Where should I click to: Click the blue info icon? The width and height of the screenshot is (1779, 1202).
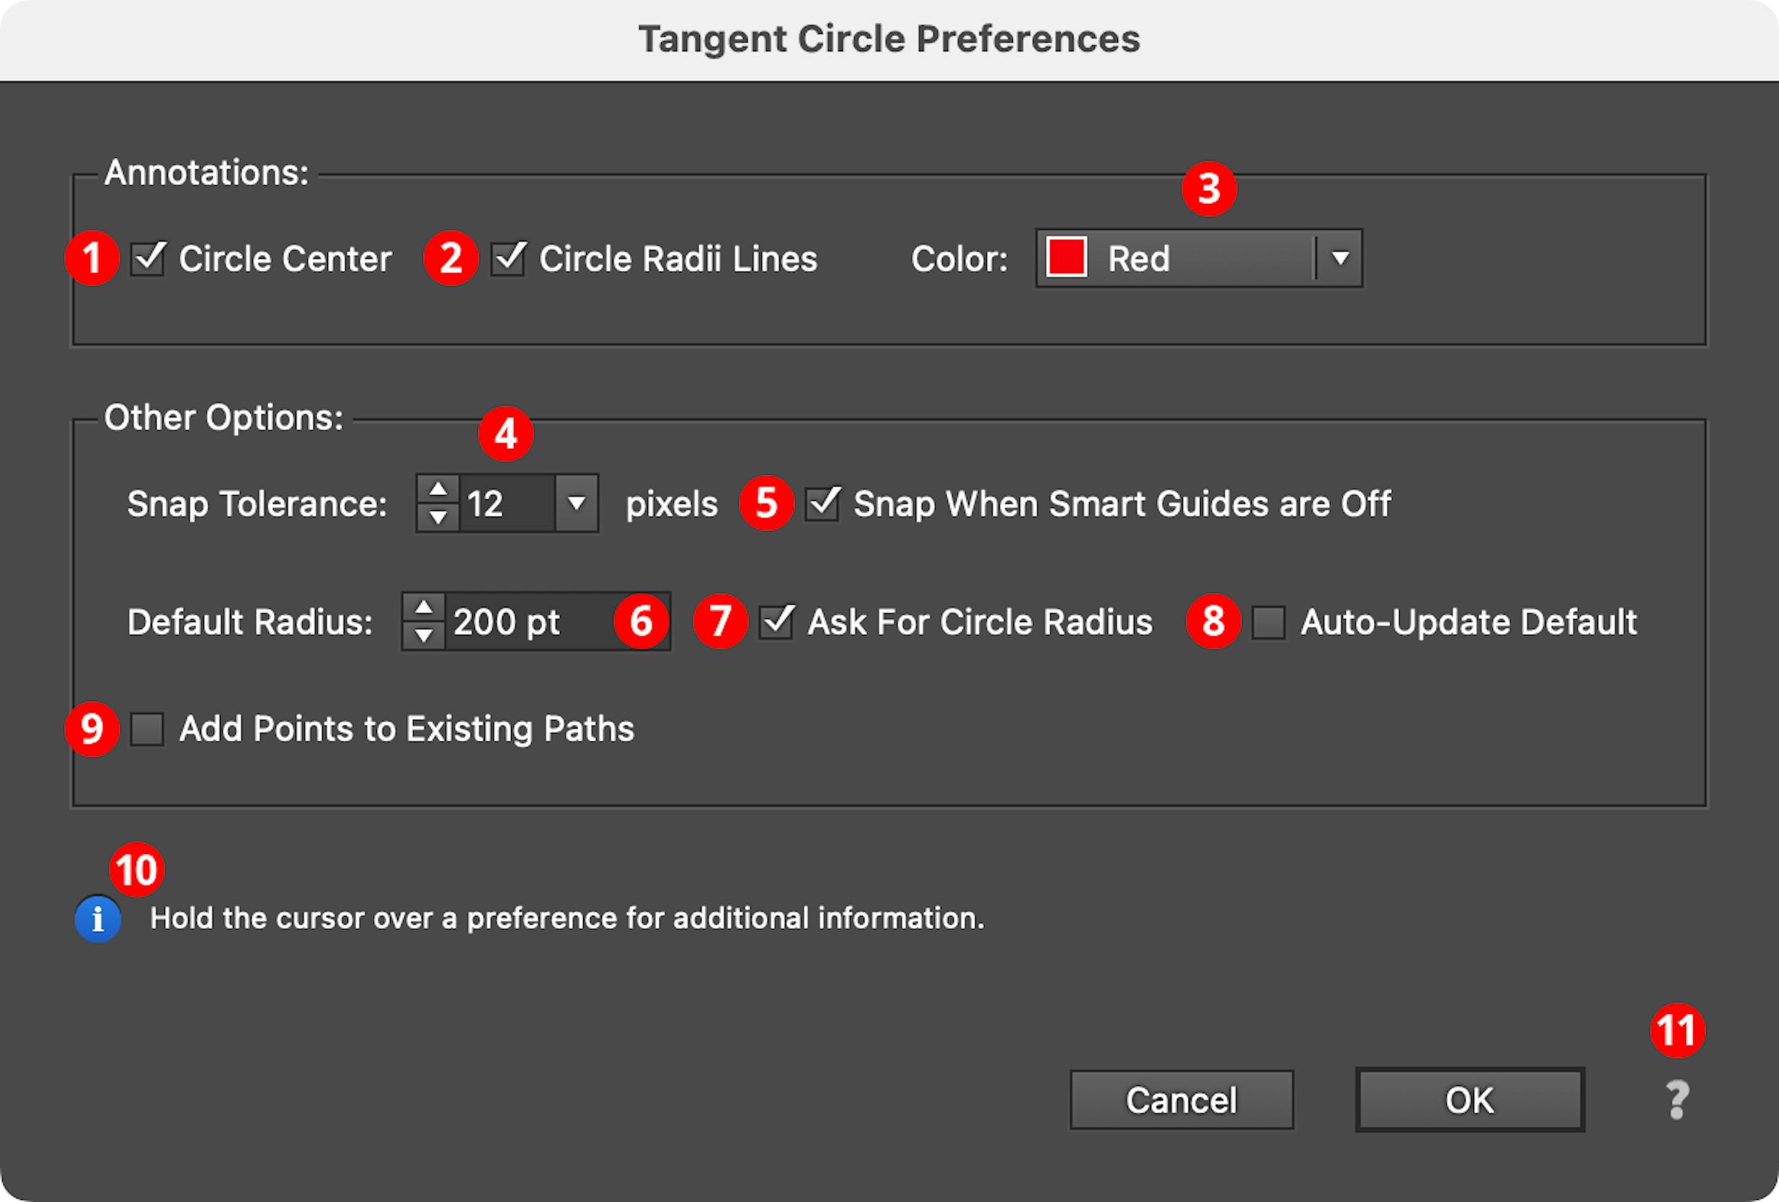(x=97, y=918)
